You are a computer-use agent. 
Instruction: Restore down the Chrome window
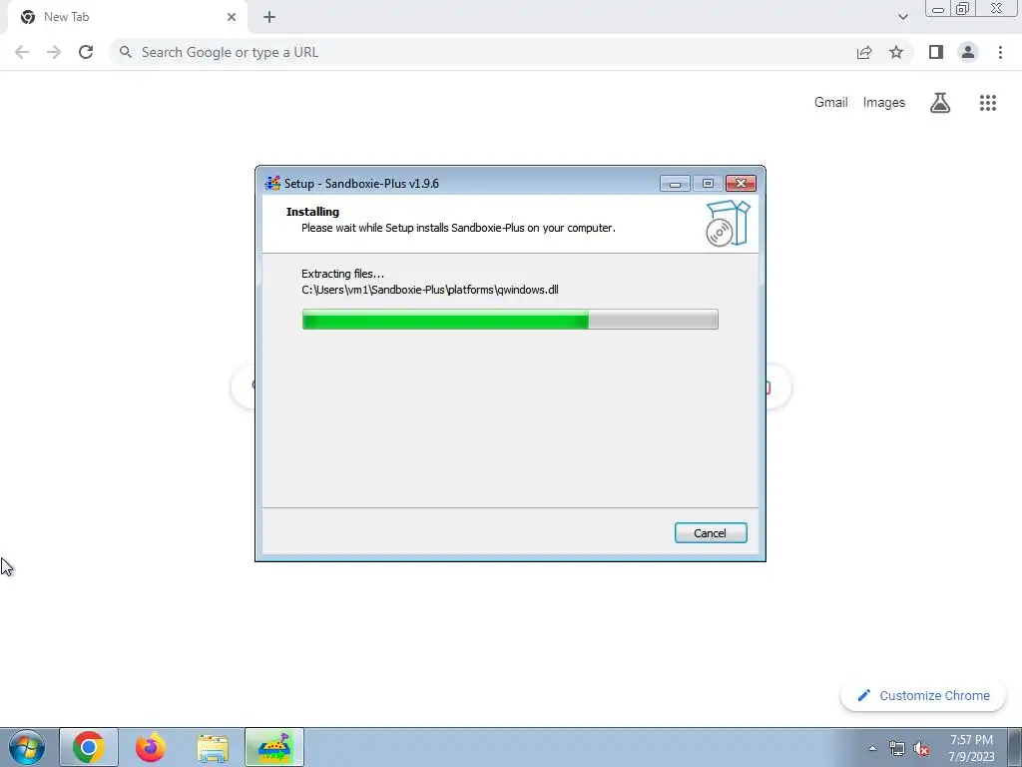(x=963, y=9)
